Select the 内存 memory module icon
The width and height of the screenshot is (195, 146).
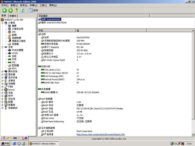coord(10,59)
